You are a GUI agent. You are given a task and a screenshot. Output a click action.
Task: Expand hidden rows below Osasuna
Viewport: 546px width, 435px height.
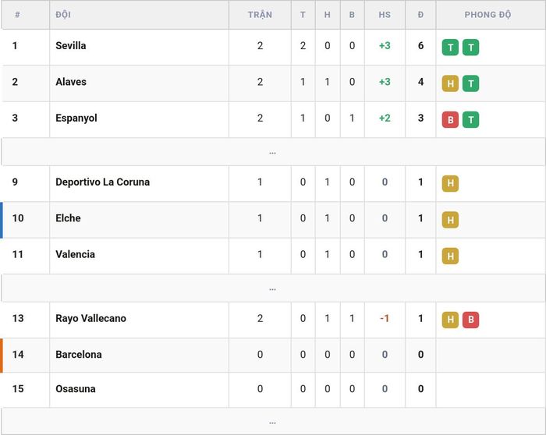pos(273,422)
